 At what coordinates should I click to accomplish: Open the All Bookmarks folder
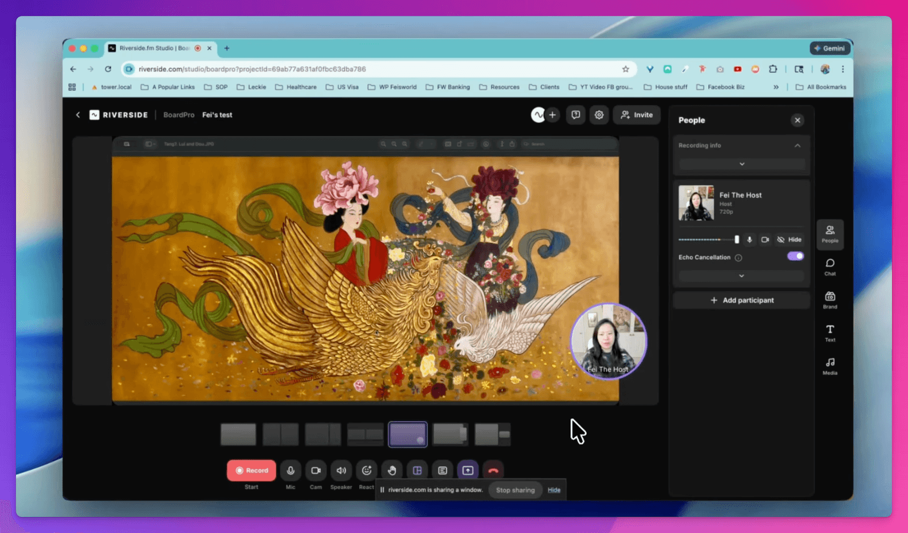coord(821,87)
